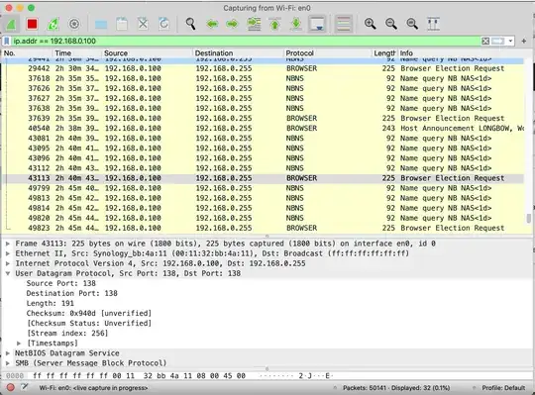Viewport: 535px width, 395px height.
Task: Expand the Ethernet II section
Action: tap(8, 253)
